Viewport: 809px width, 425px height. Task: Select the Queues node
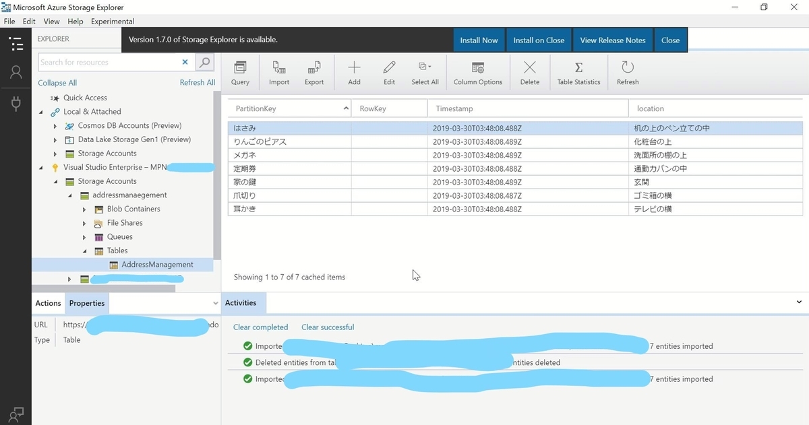[119, 237]
